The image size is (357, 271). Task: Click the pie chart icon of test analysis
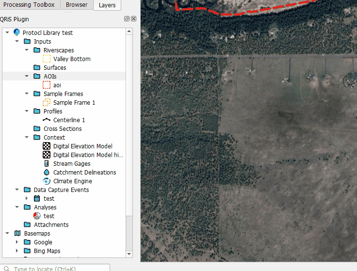pos(37,216)
